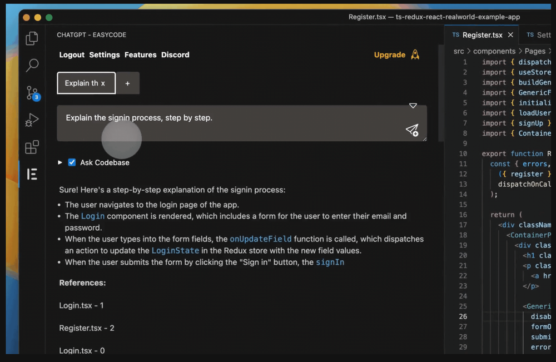Click the 'return (' line in editor
This screenshot has height=362, width=556.
tap(506, 215)
